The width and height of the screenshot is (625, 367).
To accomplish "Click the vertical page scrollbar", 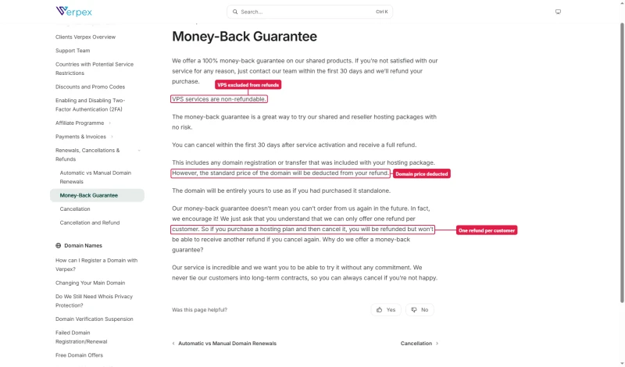I will tap(622, 162).
